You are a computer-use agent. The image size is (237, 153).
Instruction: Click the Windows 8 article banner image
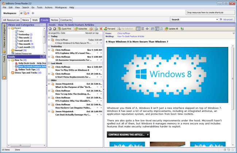pyautogui.click(x=167, y=75)
